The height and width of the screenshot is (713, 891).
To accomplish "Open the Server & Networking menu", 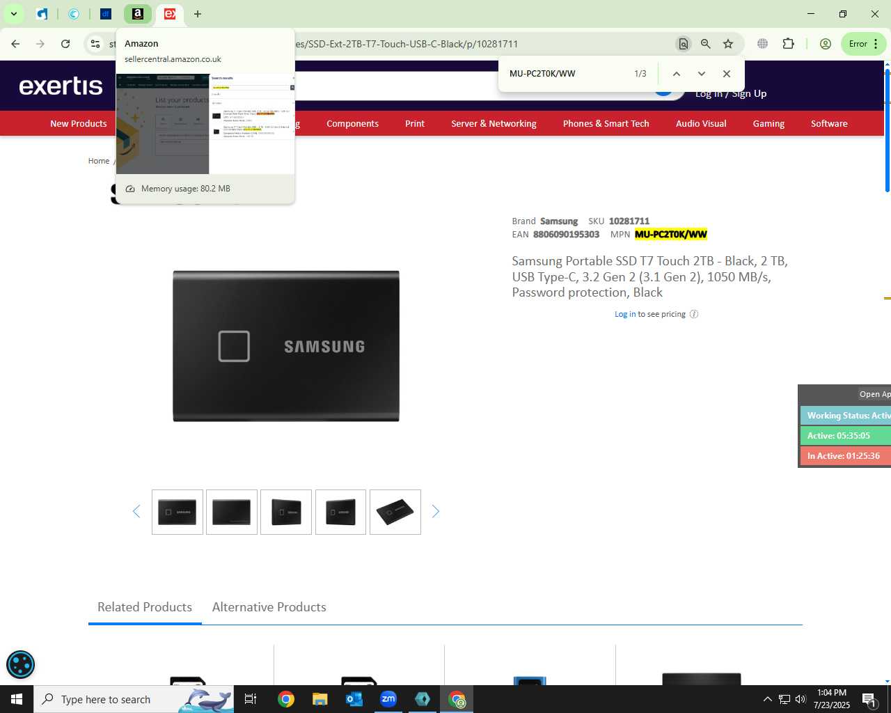I will [x=494, y=123].
